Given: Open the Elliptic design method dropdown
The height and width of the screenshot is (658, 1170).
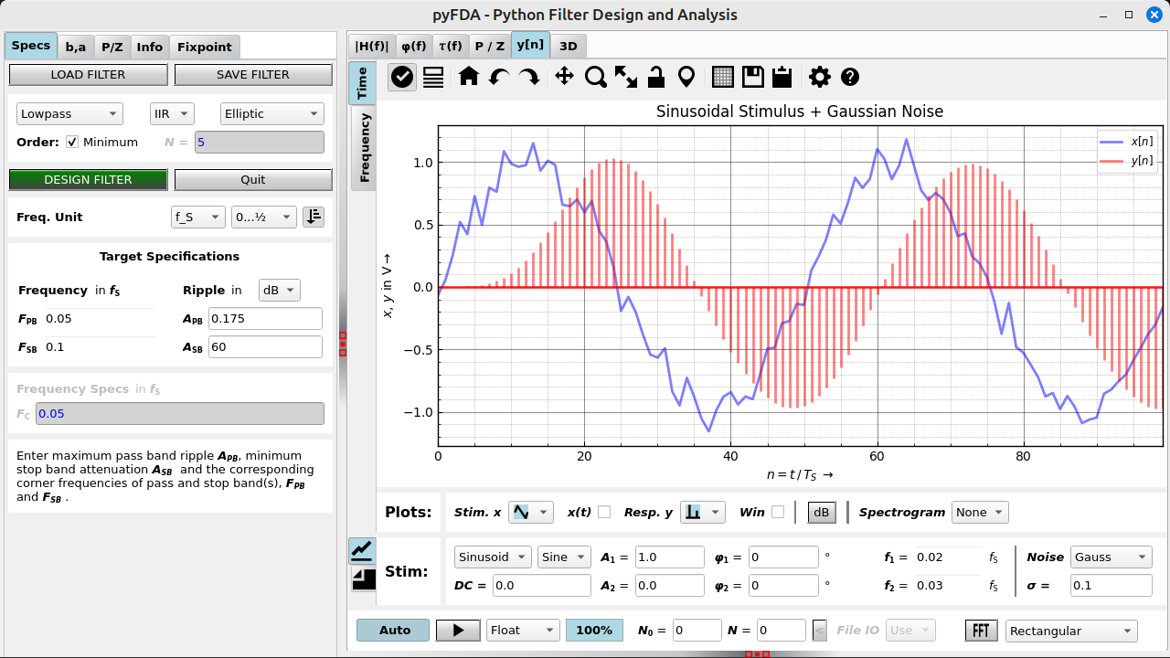Looking at the screenshot, I should pyautogui.click(x=272, y=113).
